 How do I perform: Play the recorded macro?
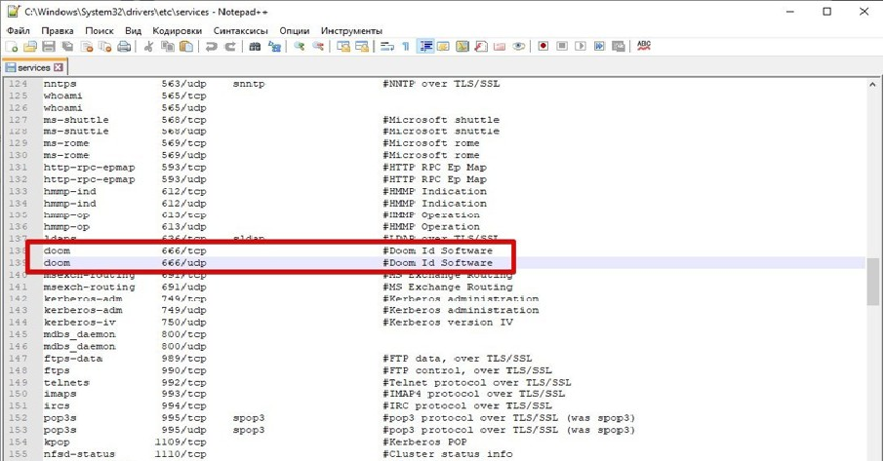[581, 47]
